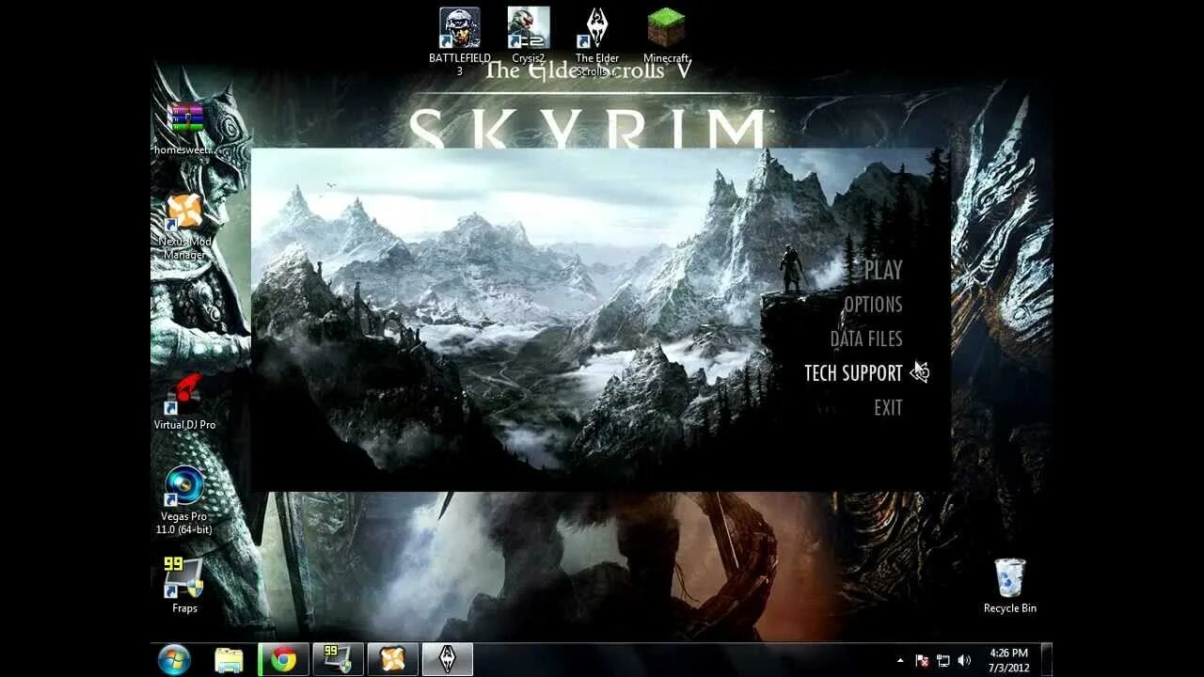Select Tech Support in Skyrim launcher

(x=853, y=373)
